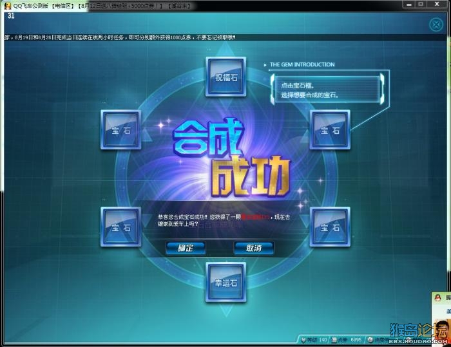Close the QQ飞车 game window
The width and height of the screenshot is (451, 347).
[x=437, y=5]
